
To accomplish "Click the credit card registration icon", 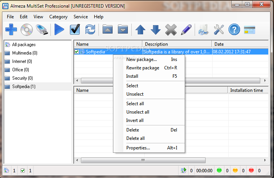I will 250,30.
